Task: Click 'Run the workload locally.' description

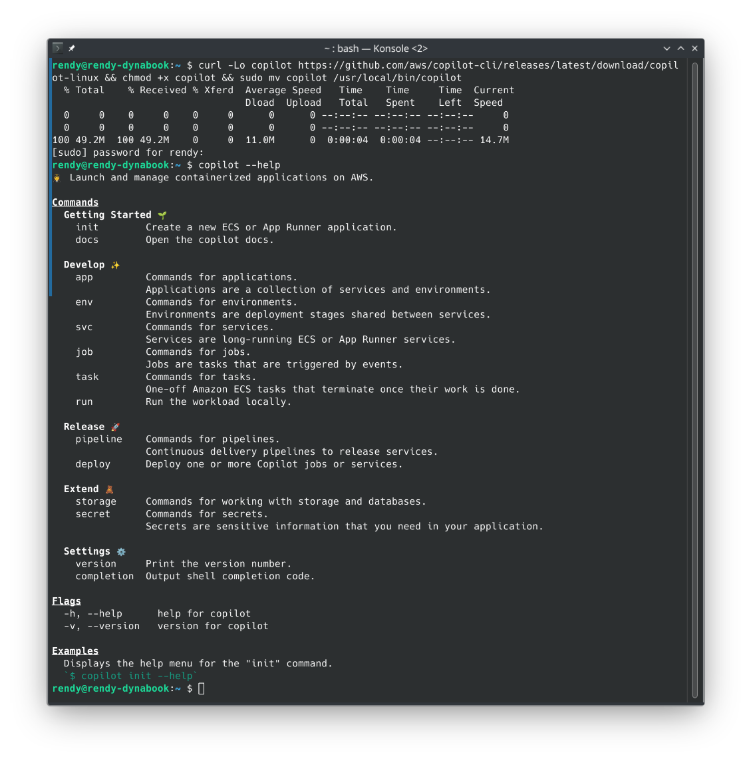Action: click(x=218, y=402)
